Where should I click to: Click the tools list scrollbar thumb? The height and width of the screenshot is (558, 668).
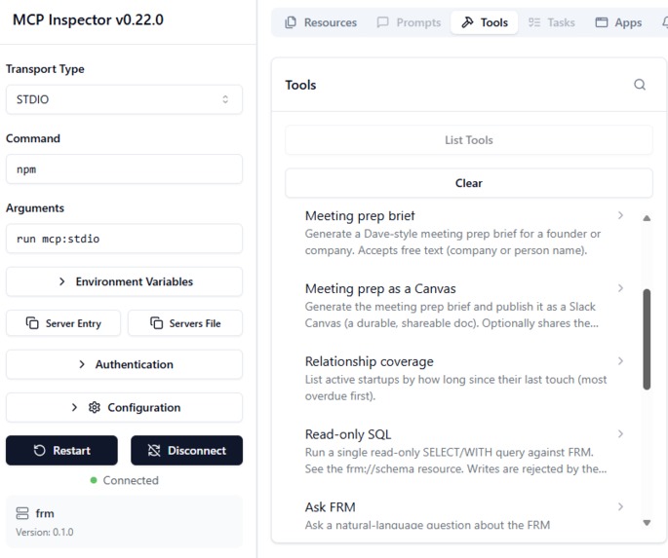coord(647,339)
